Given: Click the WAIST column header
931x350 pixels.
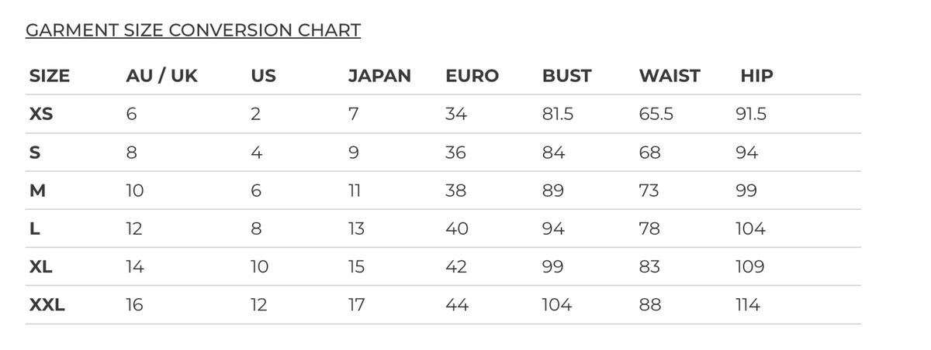Looking at the screenshot, I should click(670, 76).
